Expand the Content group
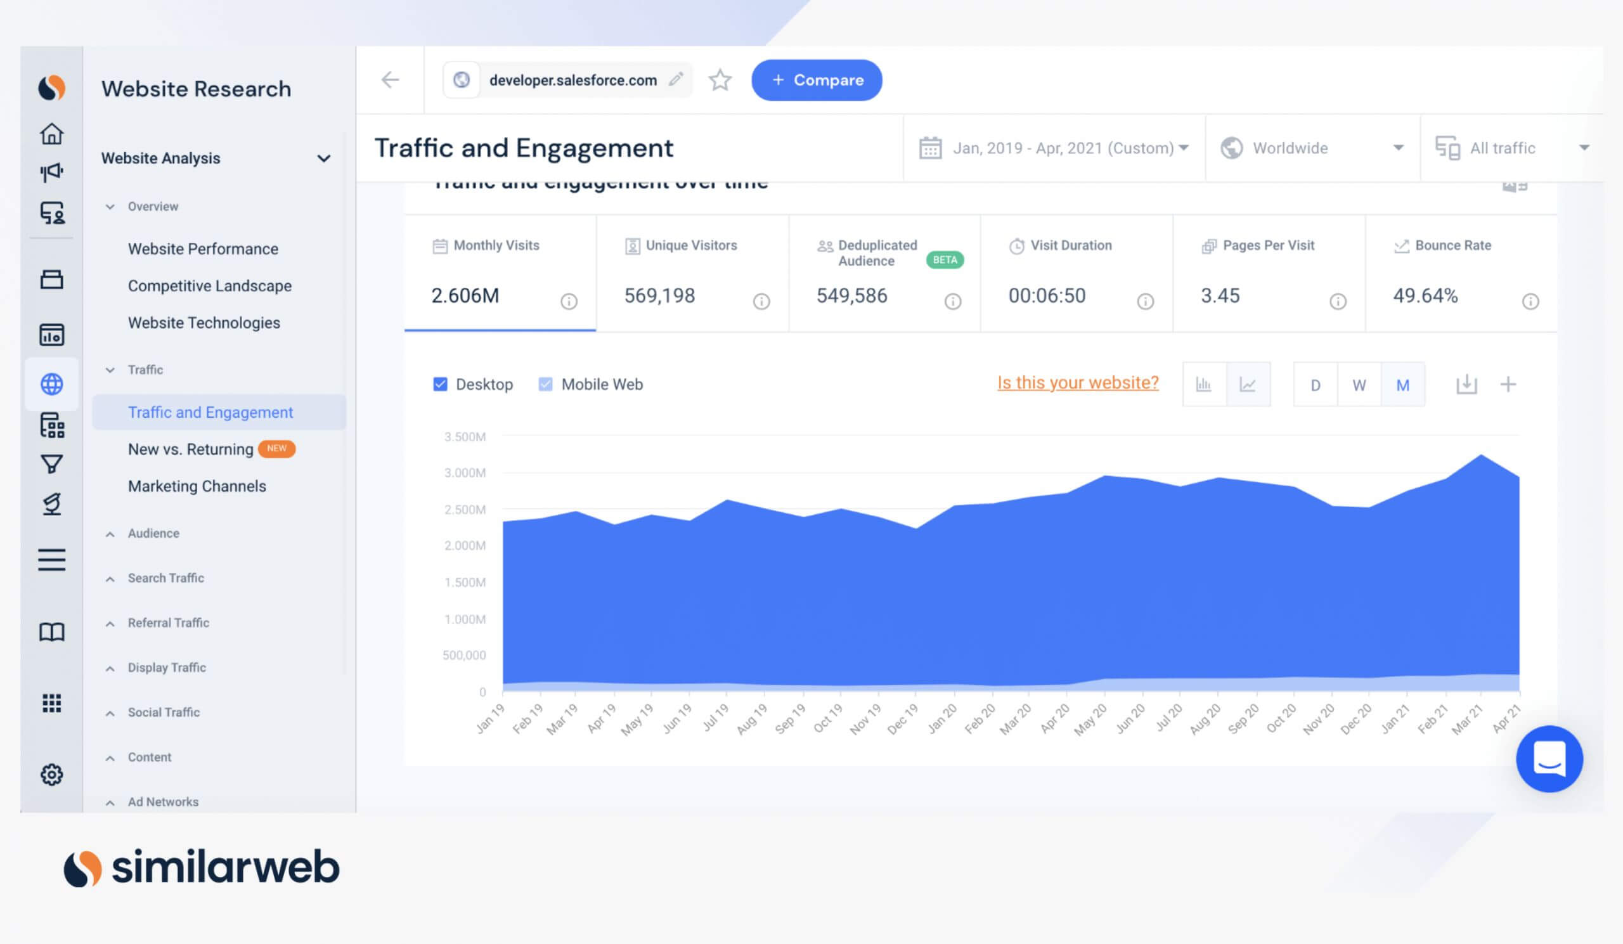1623x944 pixels. (110, 758)
